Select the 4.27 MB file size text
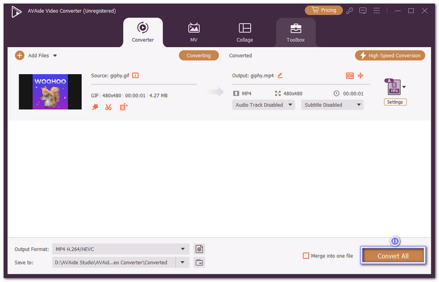 [159, 95]
